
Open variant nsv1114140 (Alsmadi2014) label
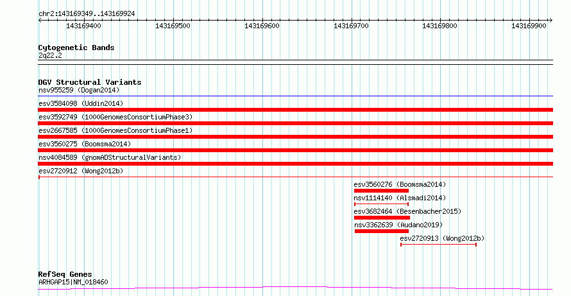pos(400,198)
